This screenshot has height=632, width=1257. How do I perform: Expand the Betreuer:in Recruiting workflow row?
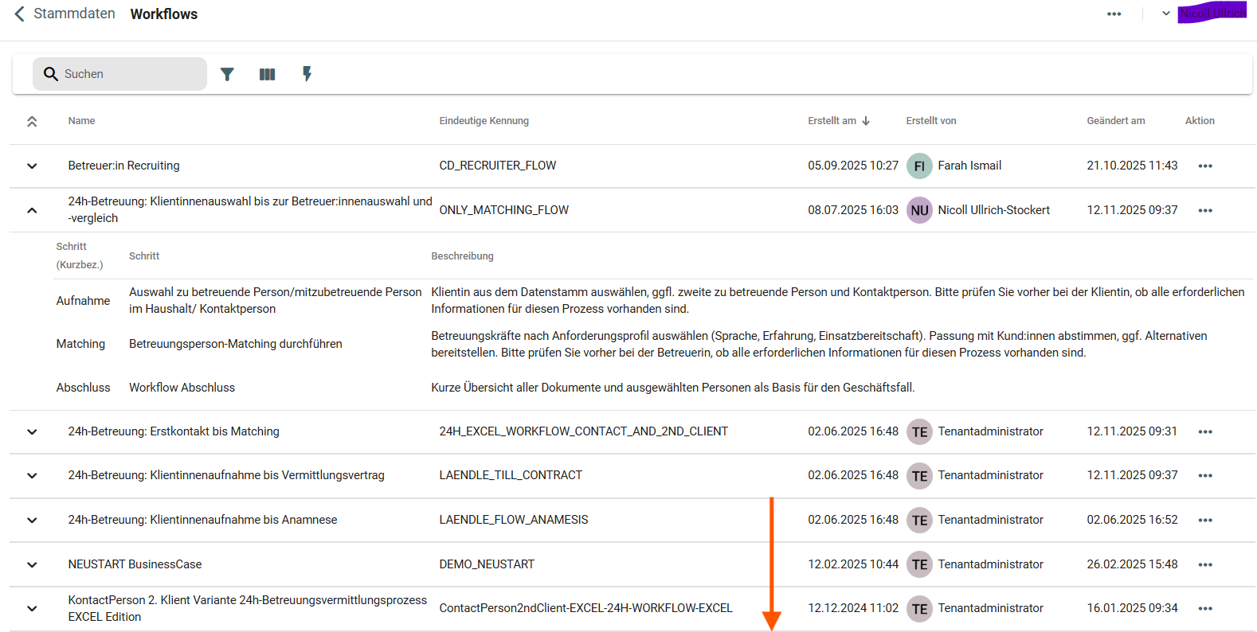point(32,166)
